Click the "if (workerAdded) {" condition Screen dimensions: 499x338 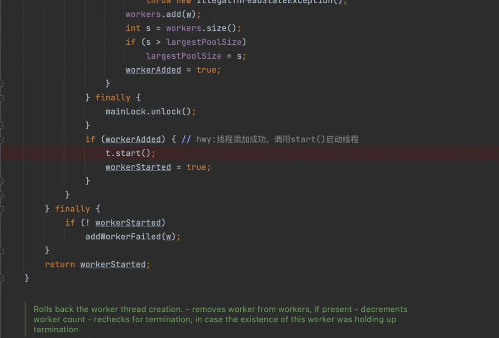pos(130,140)
